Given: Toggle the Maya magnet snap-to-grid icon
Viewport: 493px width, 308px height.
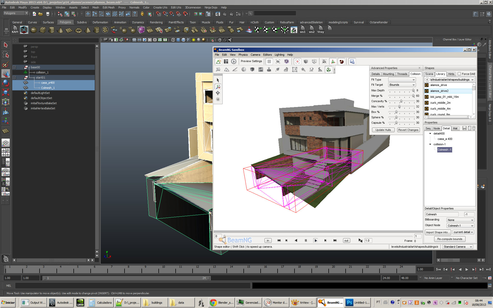Looking at the screenshot, I should click(159, 14).
